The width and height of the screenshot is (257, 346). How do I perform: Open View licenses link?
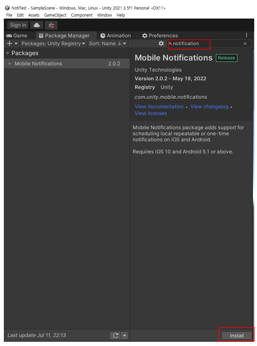coord(151,113)
